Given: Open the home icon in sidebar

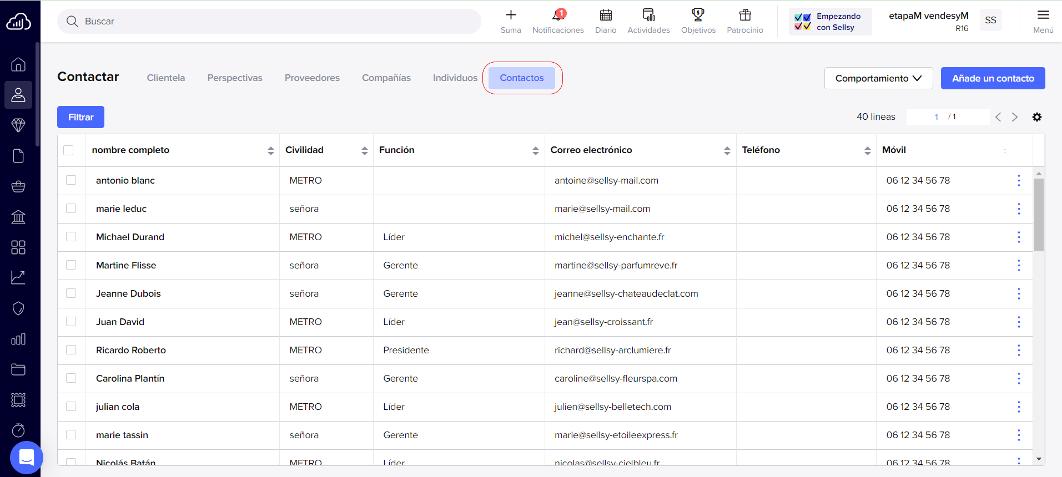Looking at the screenshot, I should 18,64.
